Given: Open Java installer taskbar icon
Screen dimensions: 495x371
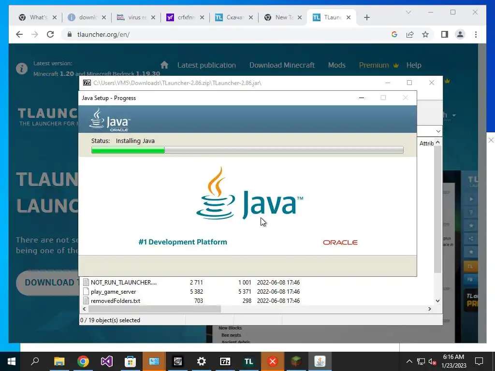Looking at the screenshot, I should (320, 361).
